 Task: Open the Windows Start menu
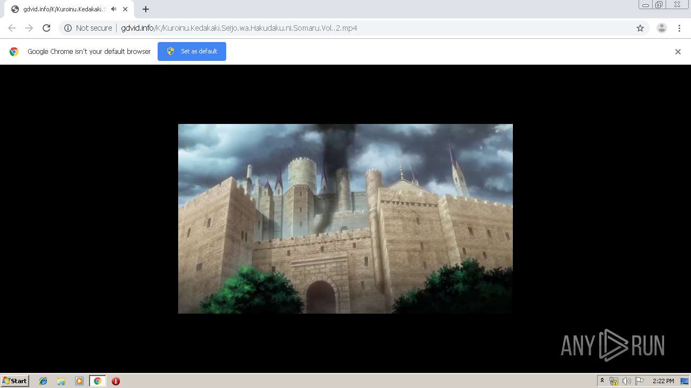[15, 381]
